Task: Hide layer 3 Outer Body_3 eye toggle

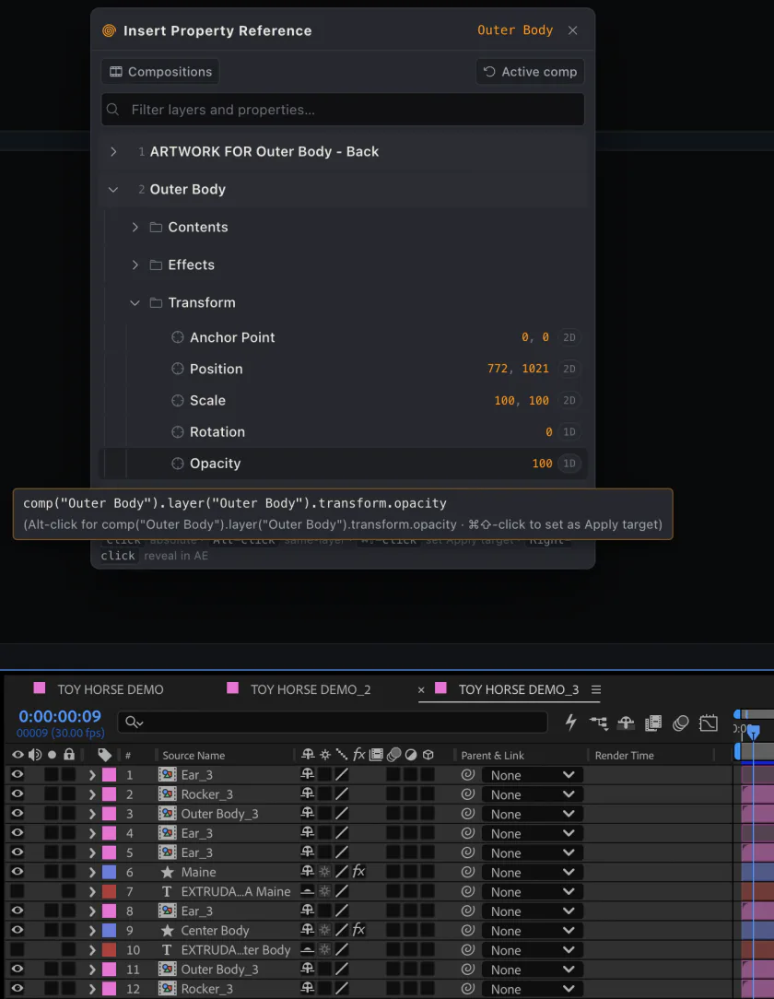Action: pyautogui.click(x=18, y=814)
